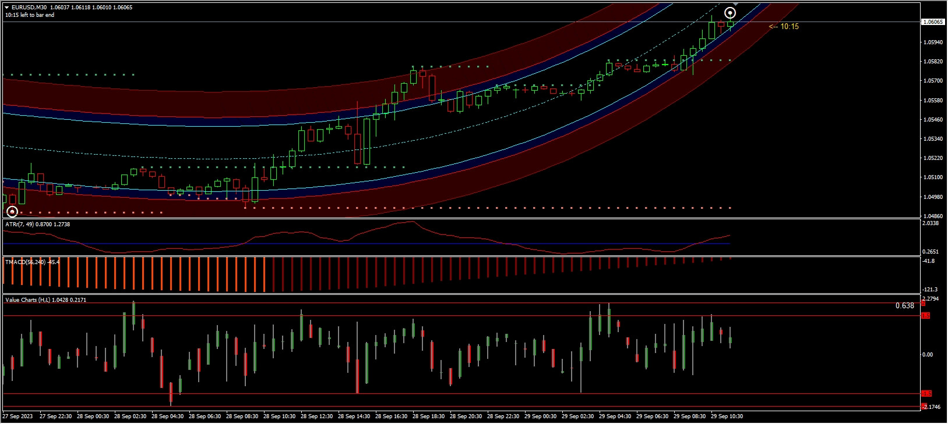
Task: Click the 29 Sep 00:30 time label
Action: coord(541,416)
